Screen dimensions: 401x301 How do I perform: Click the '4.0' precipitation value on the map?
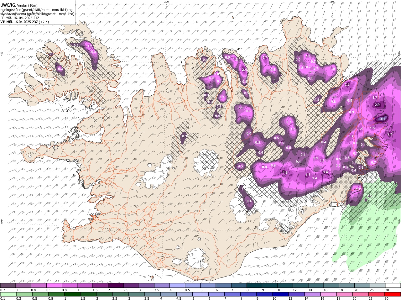(383, 119)
